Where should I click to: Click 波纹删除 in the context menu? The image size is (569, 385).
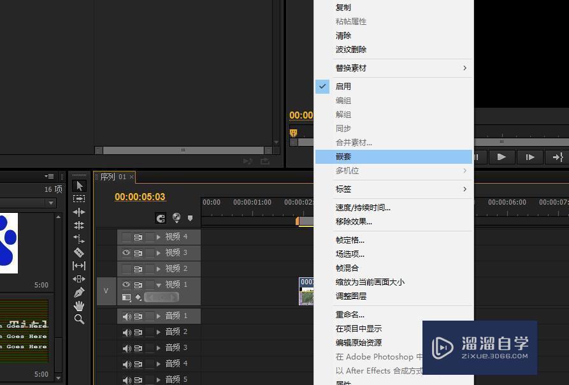(350, 49)
